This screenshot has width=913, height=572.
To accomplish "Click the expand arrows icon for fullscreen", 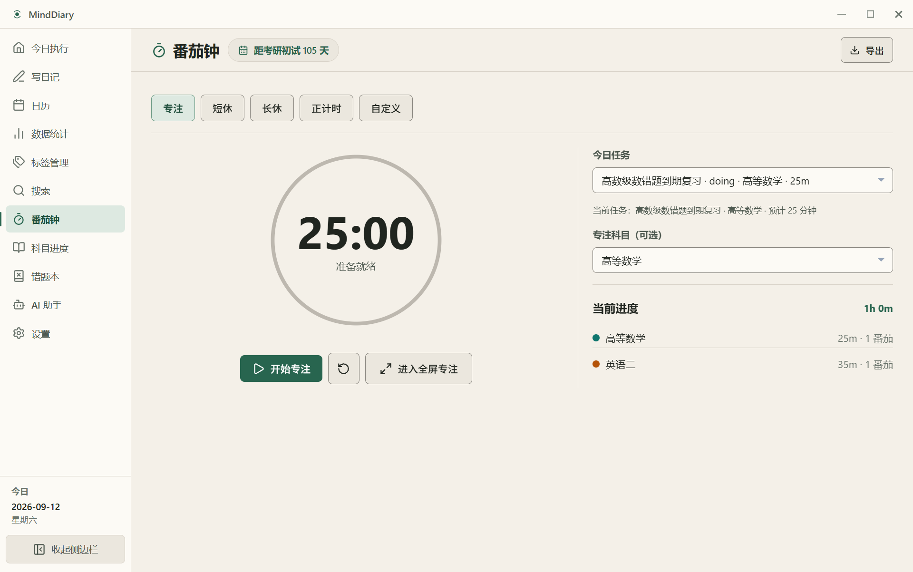I will click(x=386, y=369).
